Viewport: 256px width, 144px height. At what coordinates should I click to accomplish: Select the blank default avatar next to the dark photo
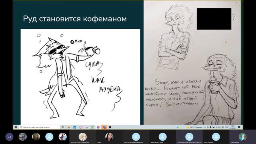[49, 137]
